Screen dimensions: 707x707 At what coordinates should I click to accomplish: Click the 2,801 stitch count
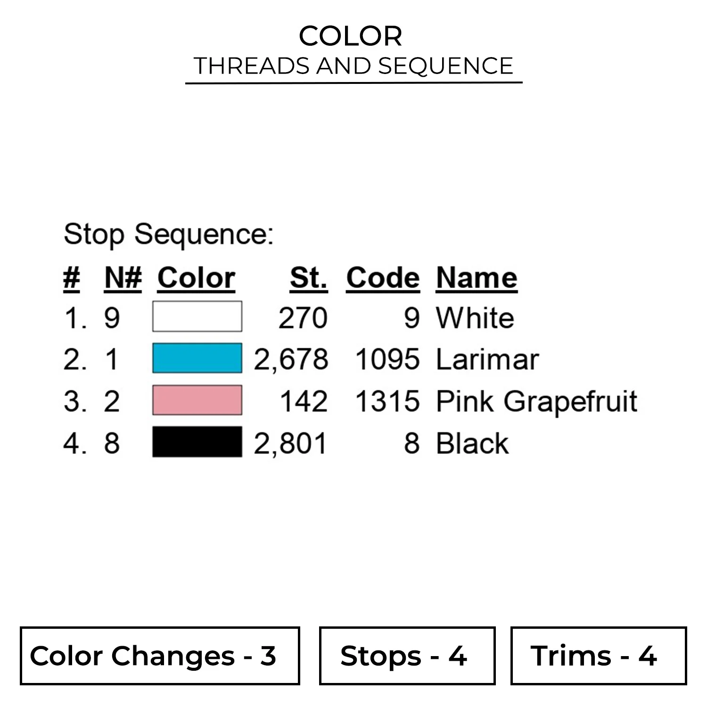pyautogui.click(x=290, y=444)
